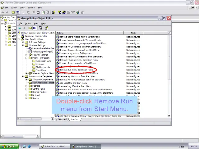
Task: Click the Help icon in Group Policy Editor toolbar
Action: click(x=46, y=28)
